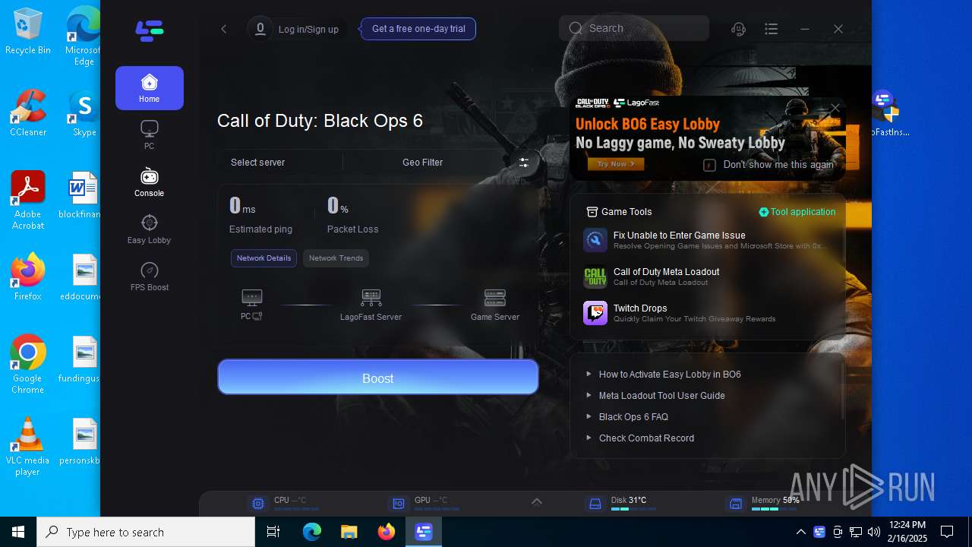Click the Boost button
Screen dimensions: 972x547
pos(378,378)
